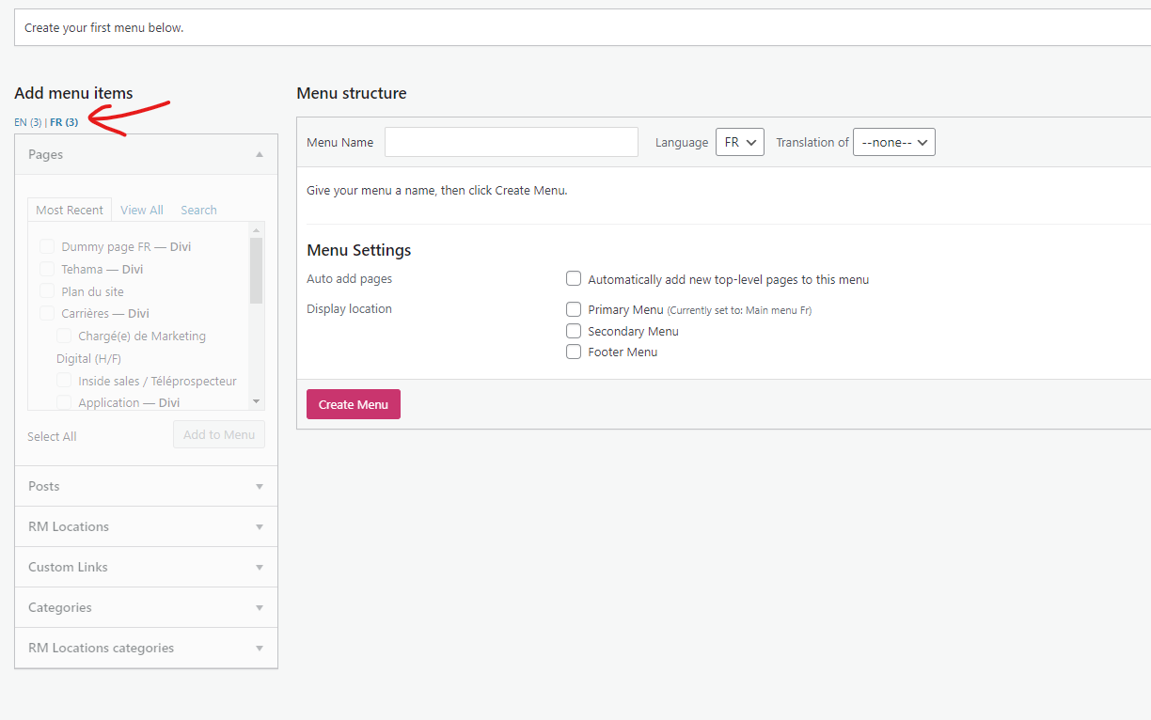Switch to the Search tab
The image size is (1151, 720).
tap(198, 210)
